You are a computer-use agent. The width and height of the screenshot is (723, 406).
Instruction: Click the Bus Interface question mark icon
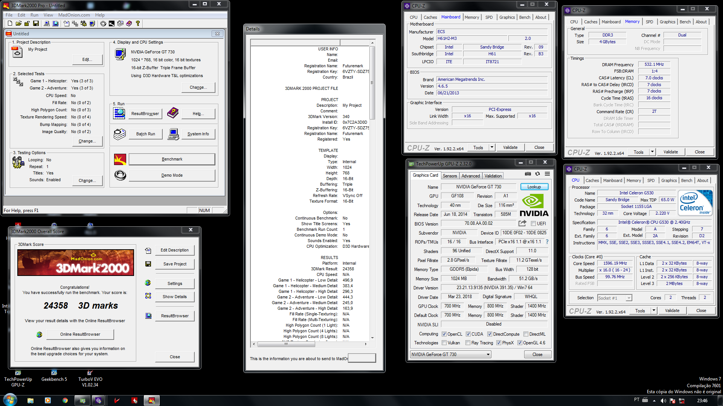(x=547, y=242)
